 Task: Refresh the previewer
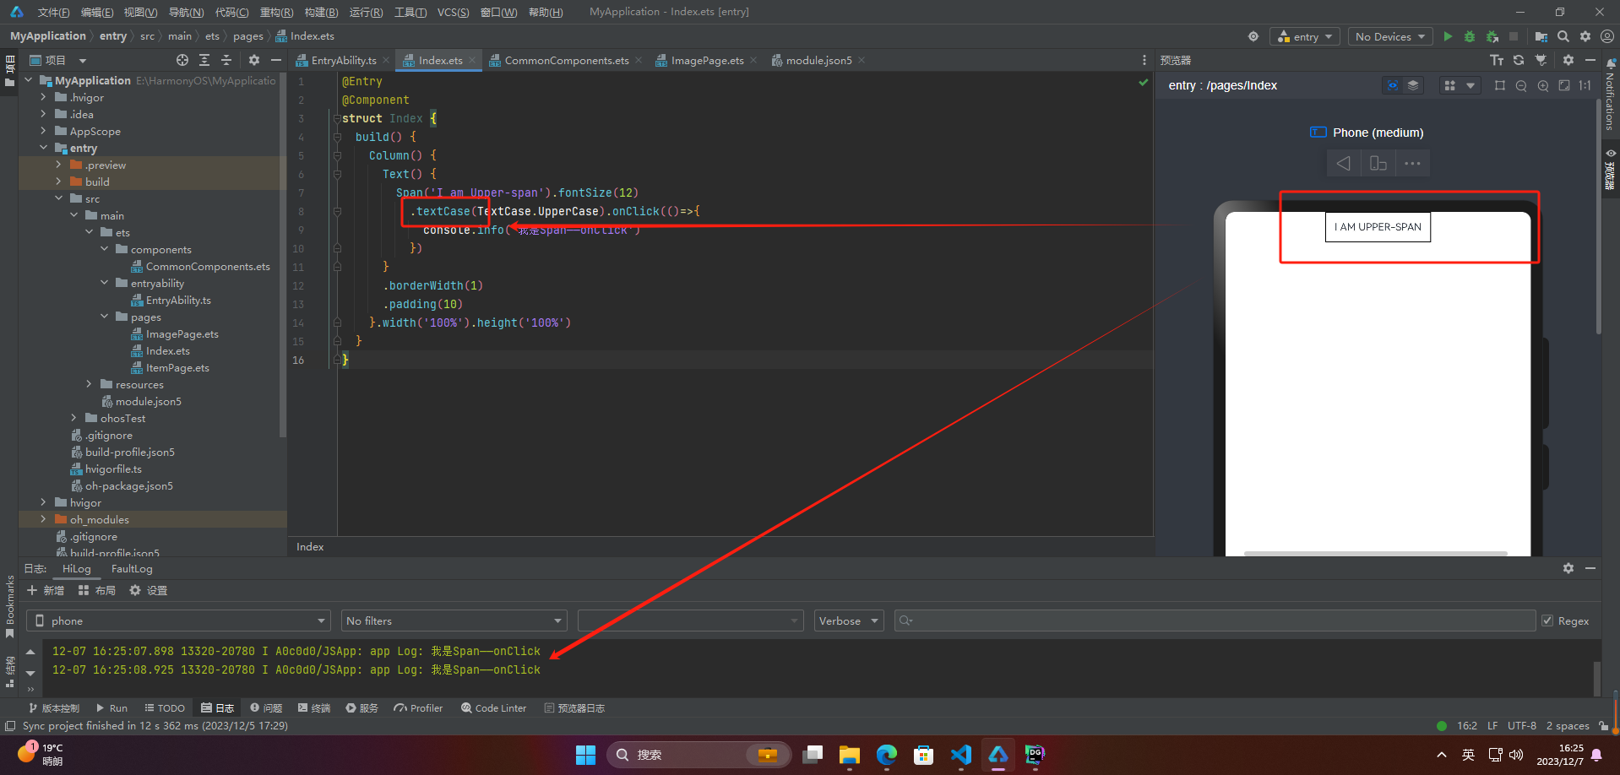coord(1519,60)
